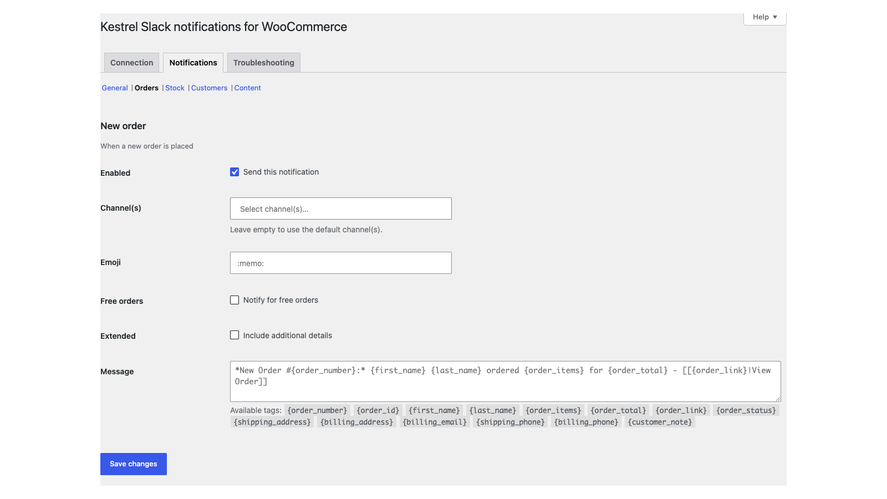Click the {last_name} tag
The width and height of the screenshot is (887, 499).
492,410
